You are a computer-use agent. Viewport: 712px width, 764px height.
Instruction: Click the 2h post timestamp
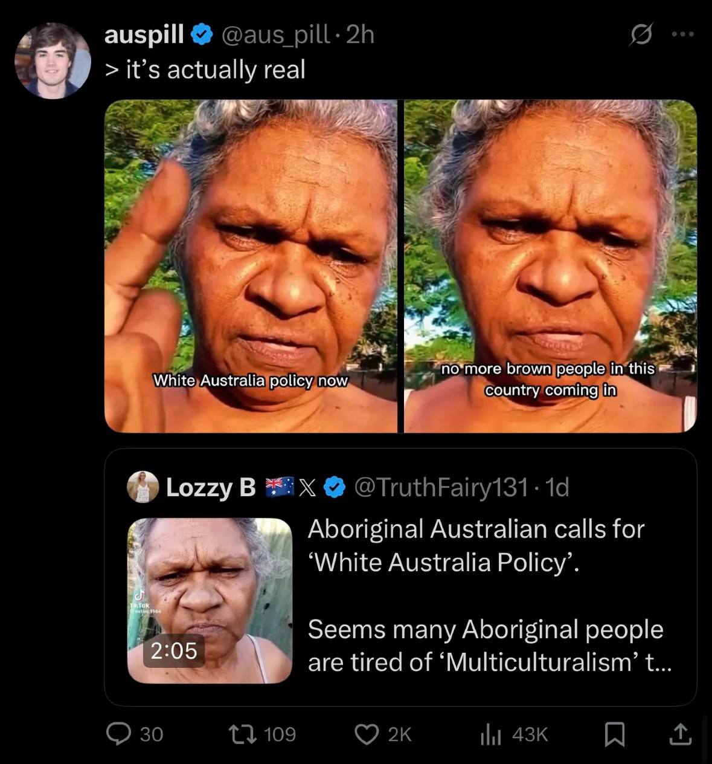[x=361, y=35]
